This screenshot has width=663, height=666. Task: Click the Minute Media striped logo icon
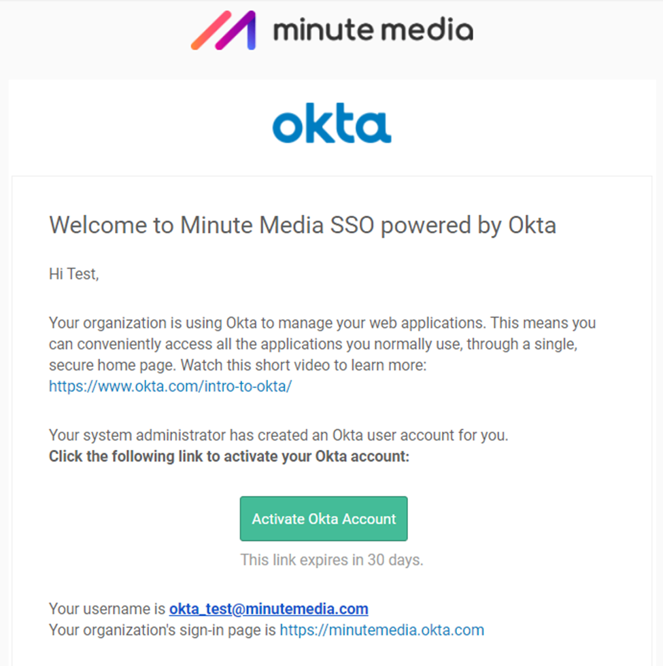coord(223,31)
